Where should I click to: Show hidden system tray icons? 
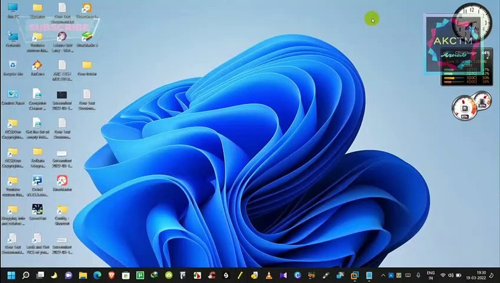383,276
